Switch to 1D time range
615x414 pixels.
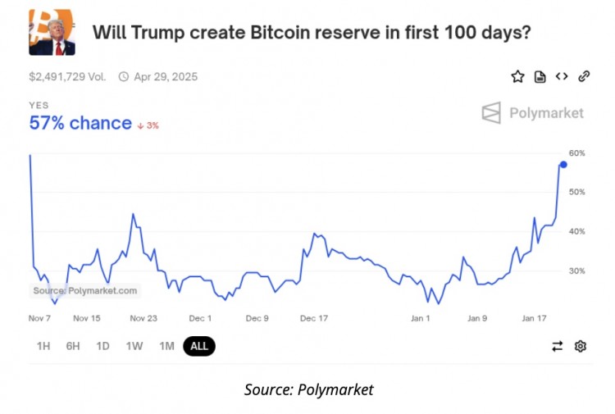click(102, 346)
